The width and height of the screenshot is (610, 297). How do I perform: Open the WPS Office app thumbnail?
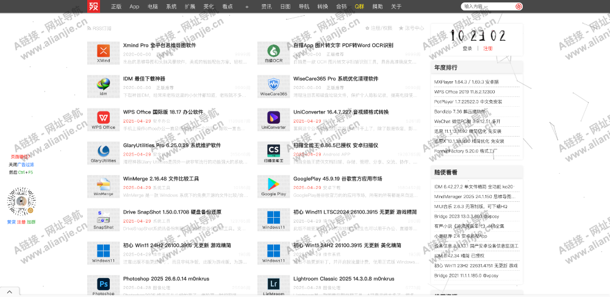(103, 120)
